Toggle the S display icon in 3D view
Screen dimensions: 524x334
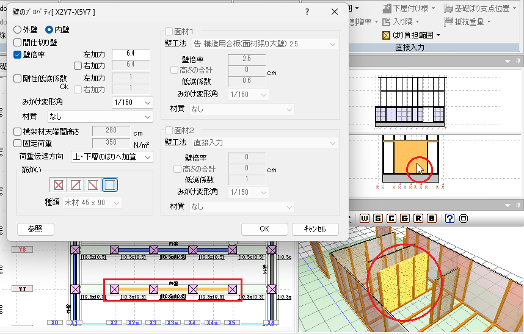(x=378, y=218)
